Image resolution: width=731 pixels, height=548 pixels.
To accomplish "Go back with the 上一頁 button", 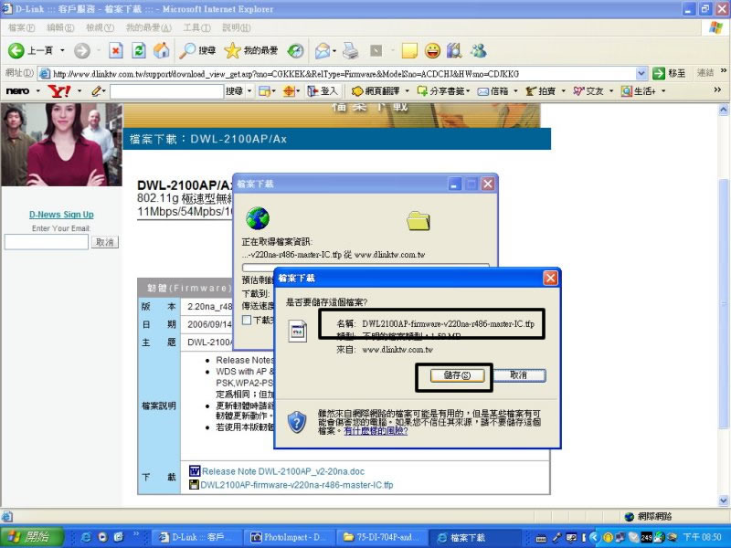I will (x=30, y=50).
